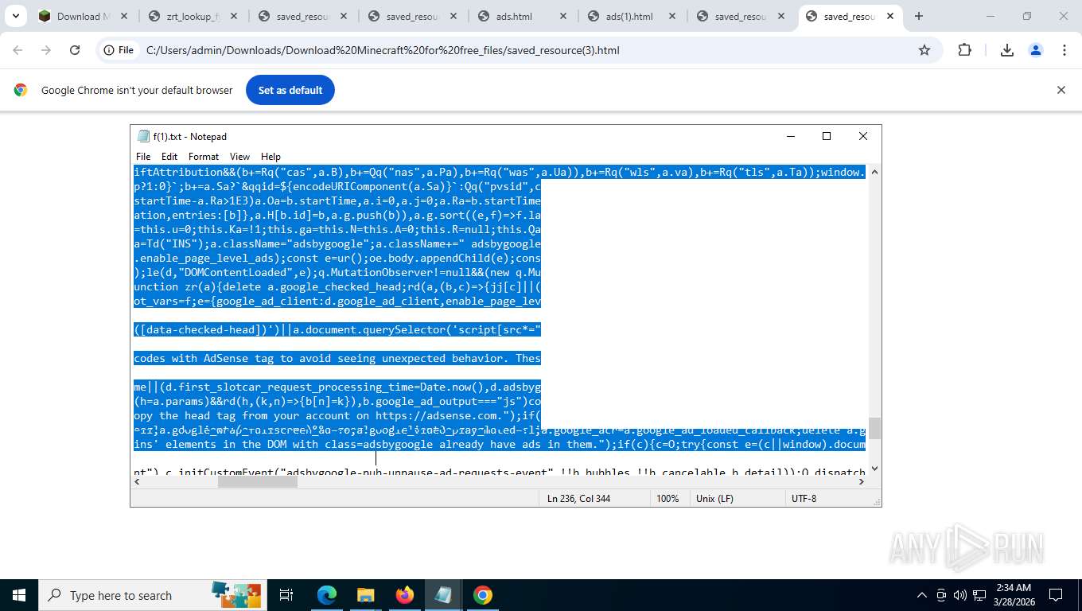Open the Notepad Edit menu

[x=169, y=157]
